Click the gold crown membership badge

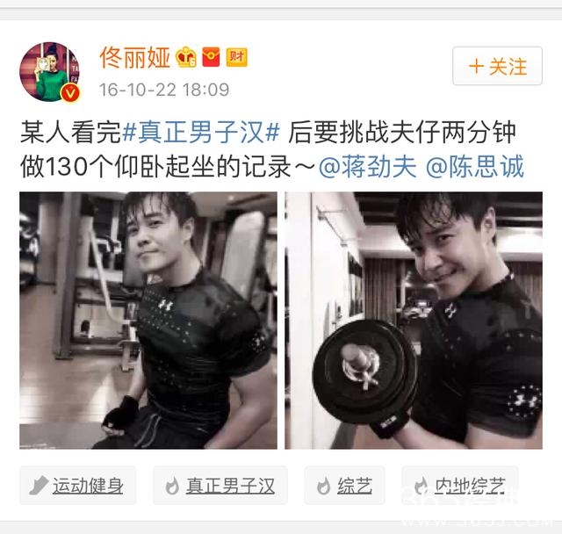tap(186, 57)
